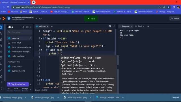This screenshot has height=102, width=181.
Task: Click line 6 print statement in editor
Action: click(55, 54)
